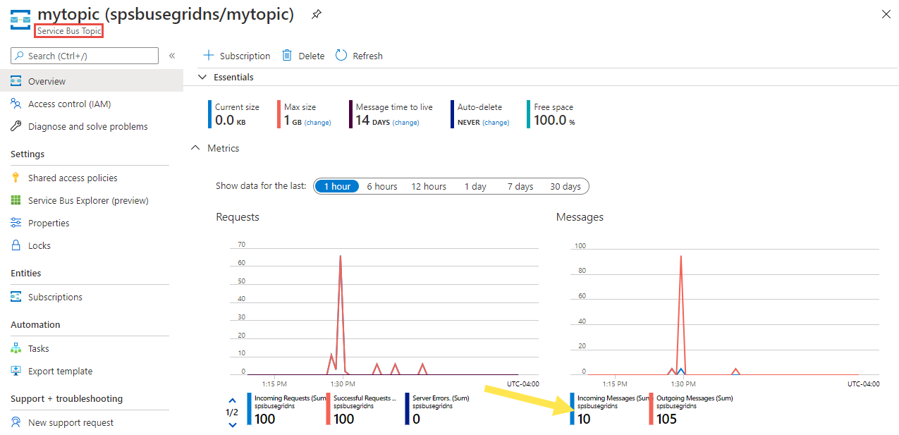Select the 6 hours time range
899x435 pixels.
tap(382, 186)
